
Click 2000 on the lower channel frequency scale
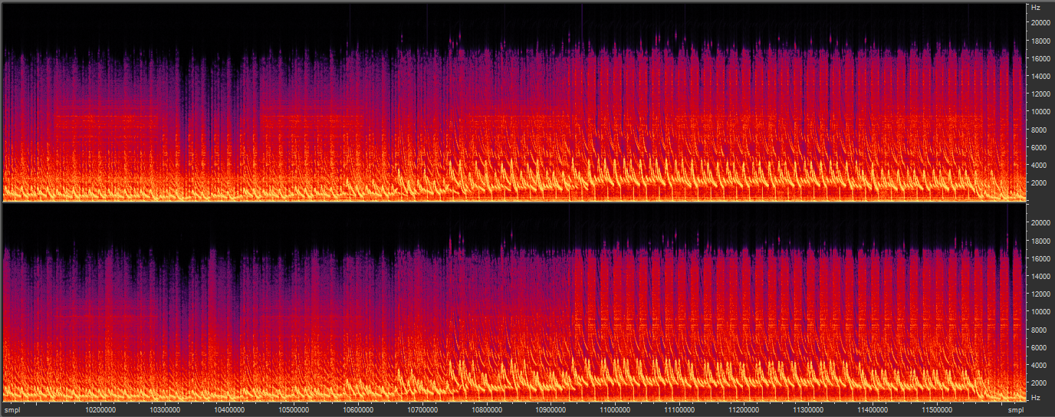[x=1039, y=383]
